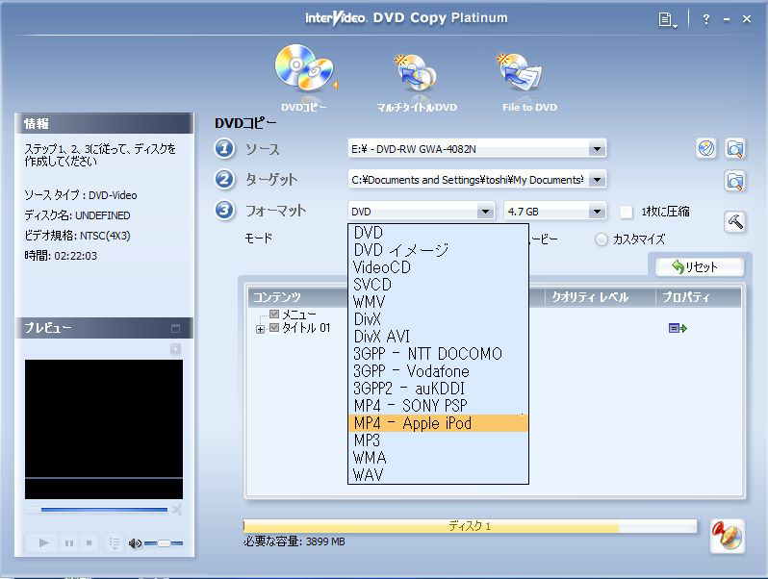The image size is (768, 579).
Task: Expand the タイトル 01 tree node
Action: point(261,329)
